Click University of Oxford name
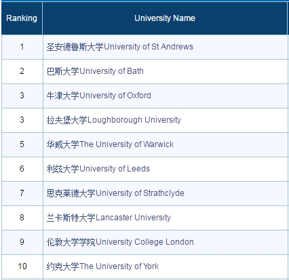 click(x=98, y=96)
